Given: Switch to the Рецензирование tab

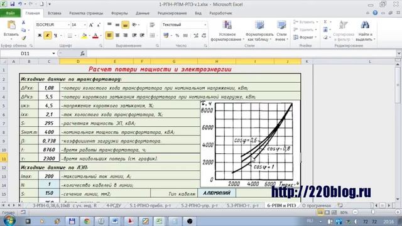Looking at the screenshot, I should (x=172, y=13).
